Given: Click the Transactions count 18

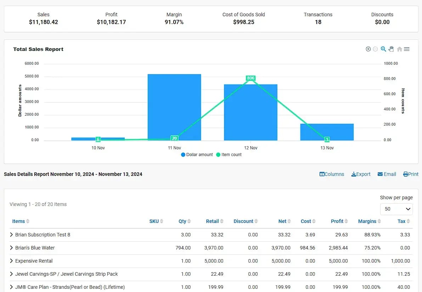Looking at the screenshot, I should coord(318,22).
